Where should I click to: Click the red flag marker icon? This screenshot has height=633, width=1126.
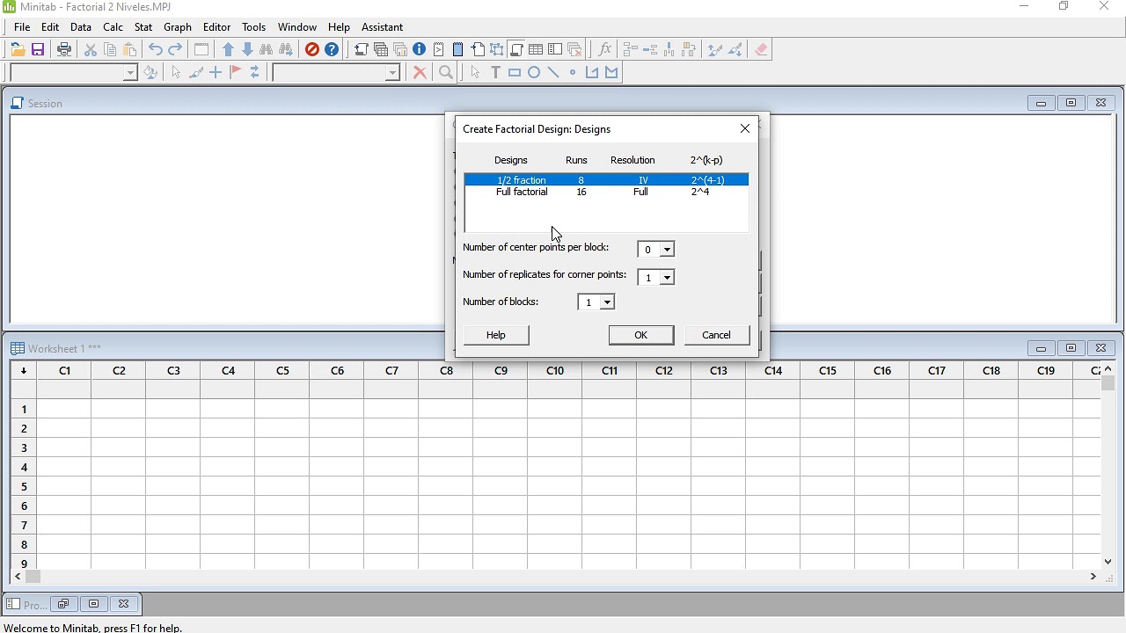(235, 73)
